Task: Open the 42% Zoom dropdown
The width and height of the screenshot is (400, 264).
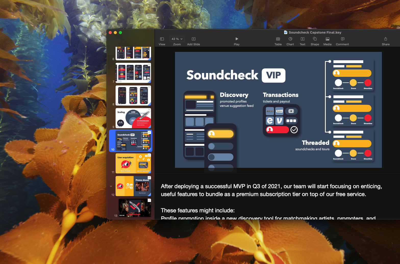Action: [177, 39]
